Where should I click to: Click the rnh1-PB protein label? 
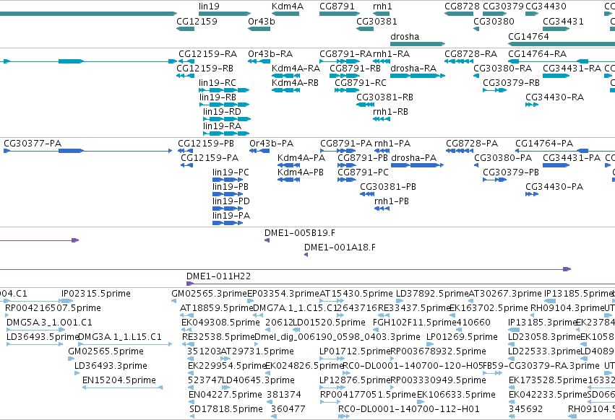pyautogui.click(x=392, y=201)
